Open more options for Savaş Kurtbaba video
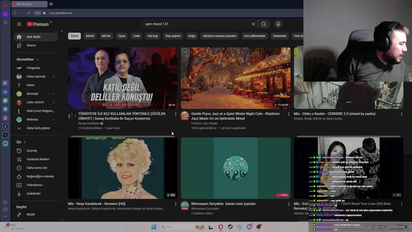 coord(175,114)
